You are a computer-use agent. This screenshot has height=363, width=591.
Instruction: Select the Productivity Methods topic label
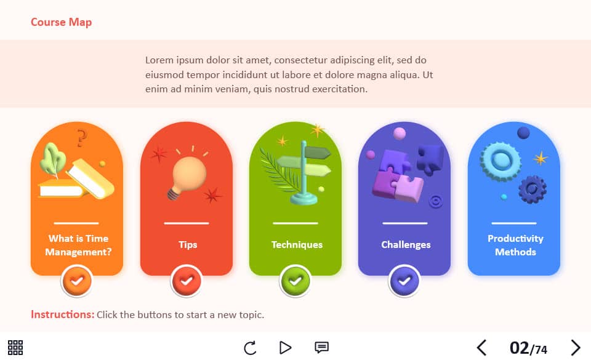click(515, 245)
